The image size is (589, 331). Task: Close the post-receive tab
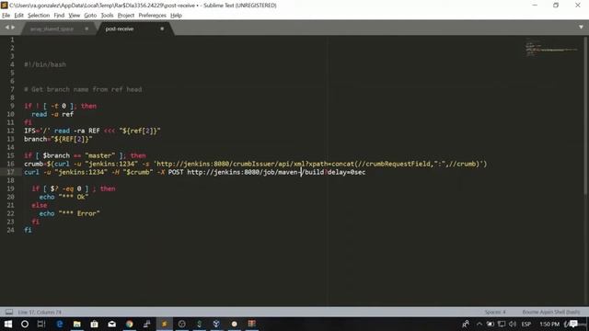[x=162, y=29]
